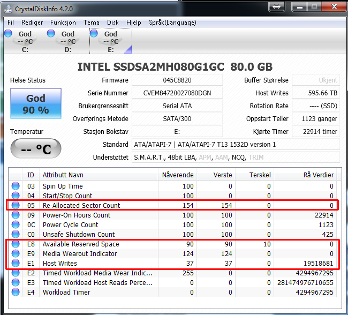Viewport: 348px width, 315px height.
Task: Click the raw value 22914 in Power-On Hours row
Action: point(324,215)
